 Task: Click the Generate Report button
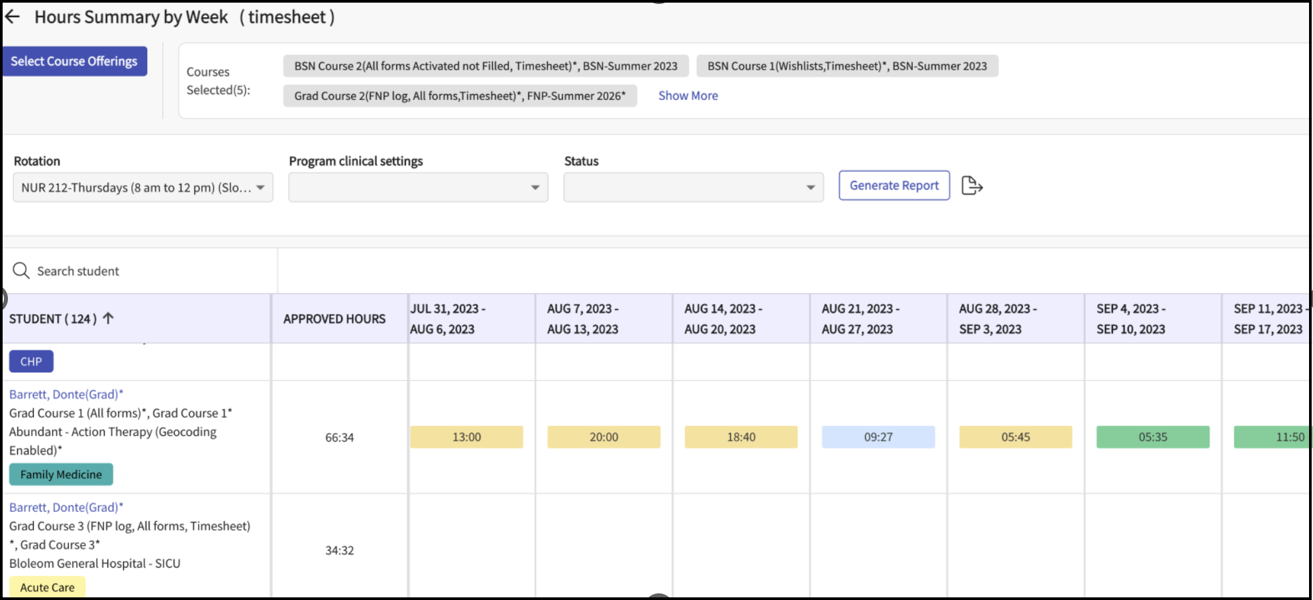click(x=894, y=185)
